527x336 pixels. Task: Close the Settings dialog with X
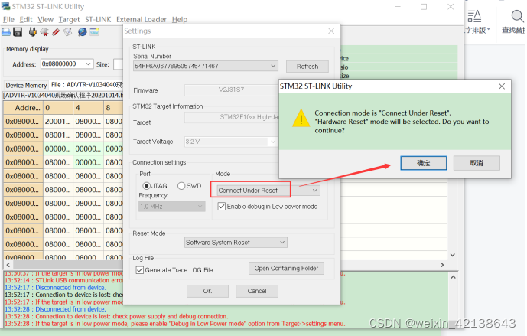[331, 31]
